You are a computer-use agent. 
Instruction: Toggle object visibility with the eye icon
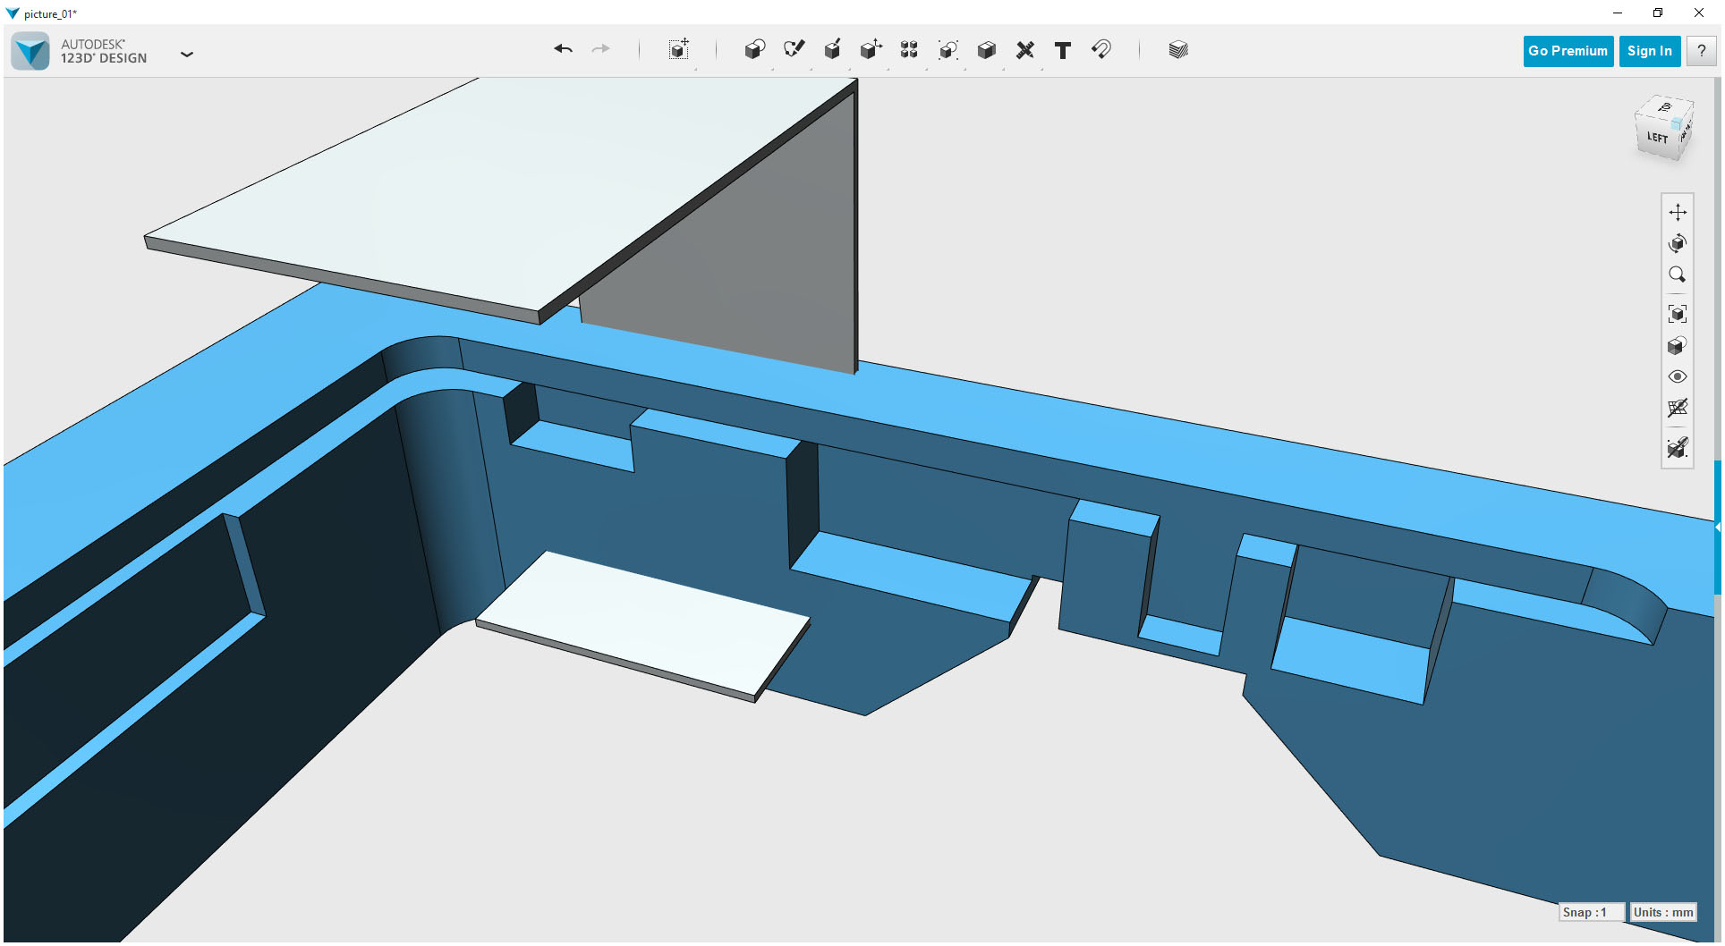(1678, 376)
